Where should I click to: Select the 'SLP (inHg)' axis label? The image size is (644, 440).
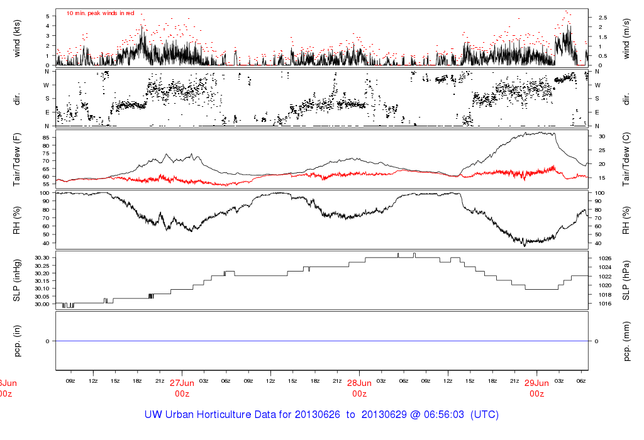coord(18,280)
